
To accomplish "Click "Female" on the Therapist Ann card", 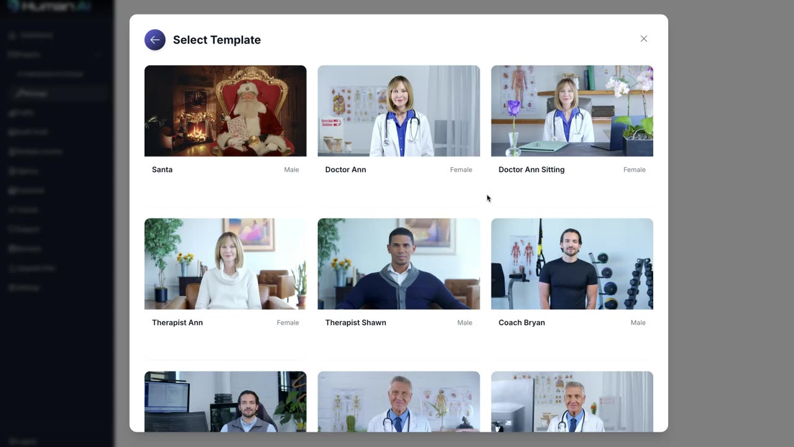I will click(x=288, y=322).
